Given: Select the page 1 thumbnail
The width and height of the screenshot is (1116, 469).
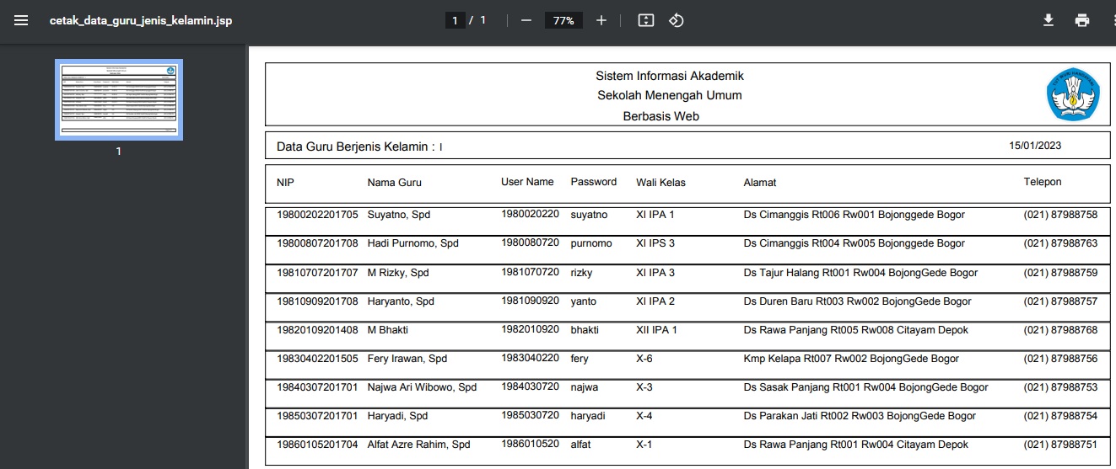Looking at the screenshot, I should pos(119,99).
